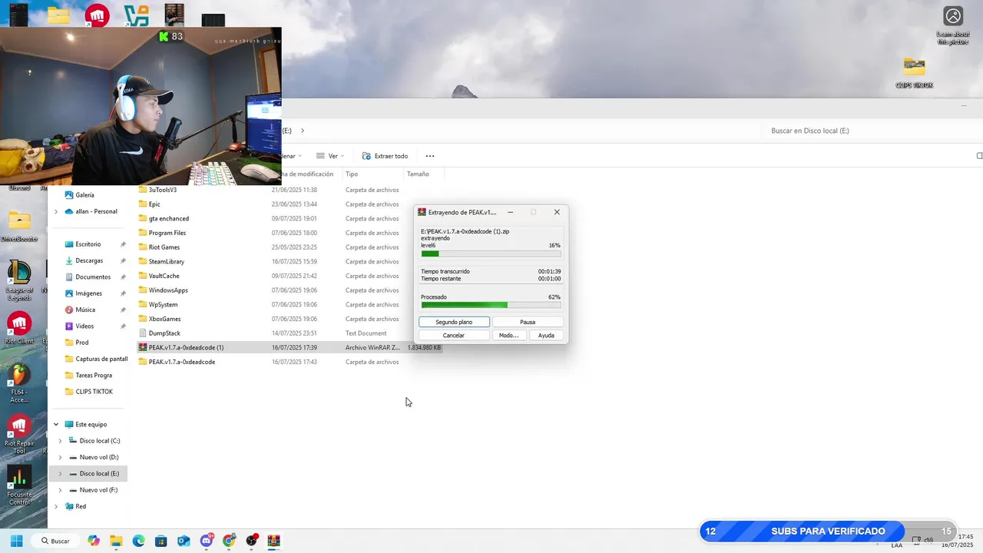Open File Explorer from the taskbar
Viewport: 983px width, 553px height.
coord(116,541)
